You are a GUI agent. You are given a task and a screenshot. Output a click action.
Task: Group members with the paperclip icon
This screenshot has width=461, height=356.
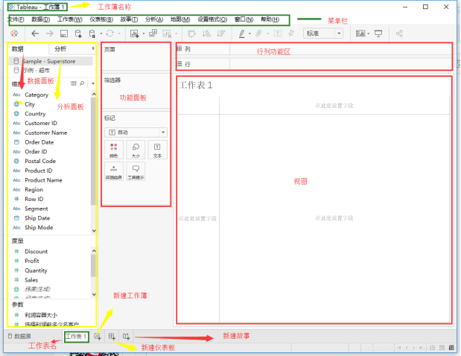(x=258, y=34)
